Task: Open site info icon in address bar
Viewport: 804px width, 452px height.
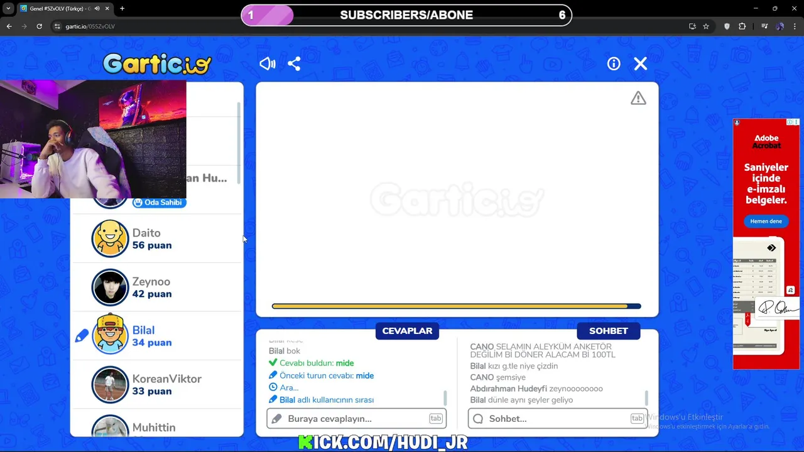Action: coord(57,26)
